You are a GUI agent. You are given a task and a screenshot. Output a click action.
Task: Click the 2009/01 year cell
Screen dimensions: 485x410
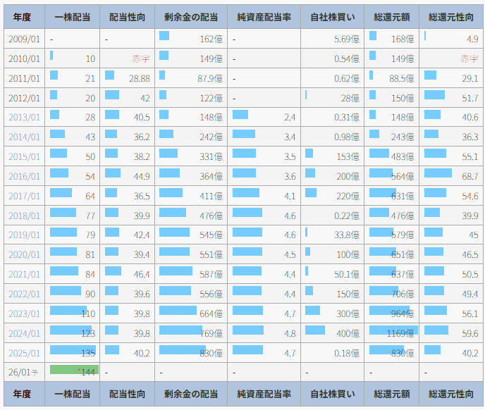[24, 39]
